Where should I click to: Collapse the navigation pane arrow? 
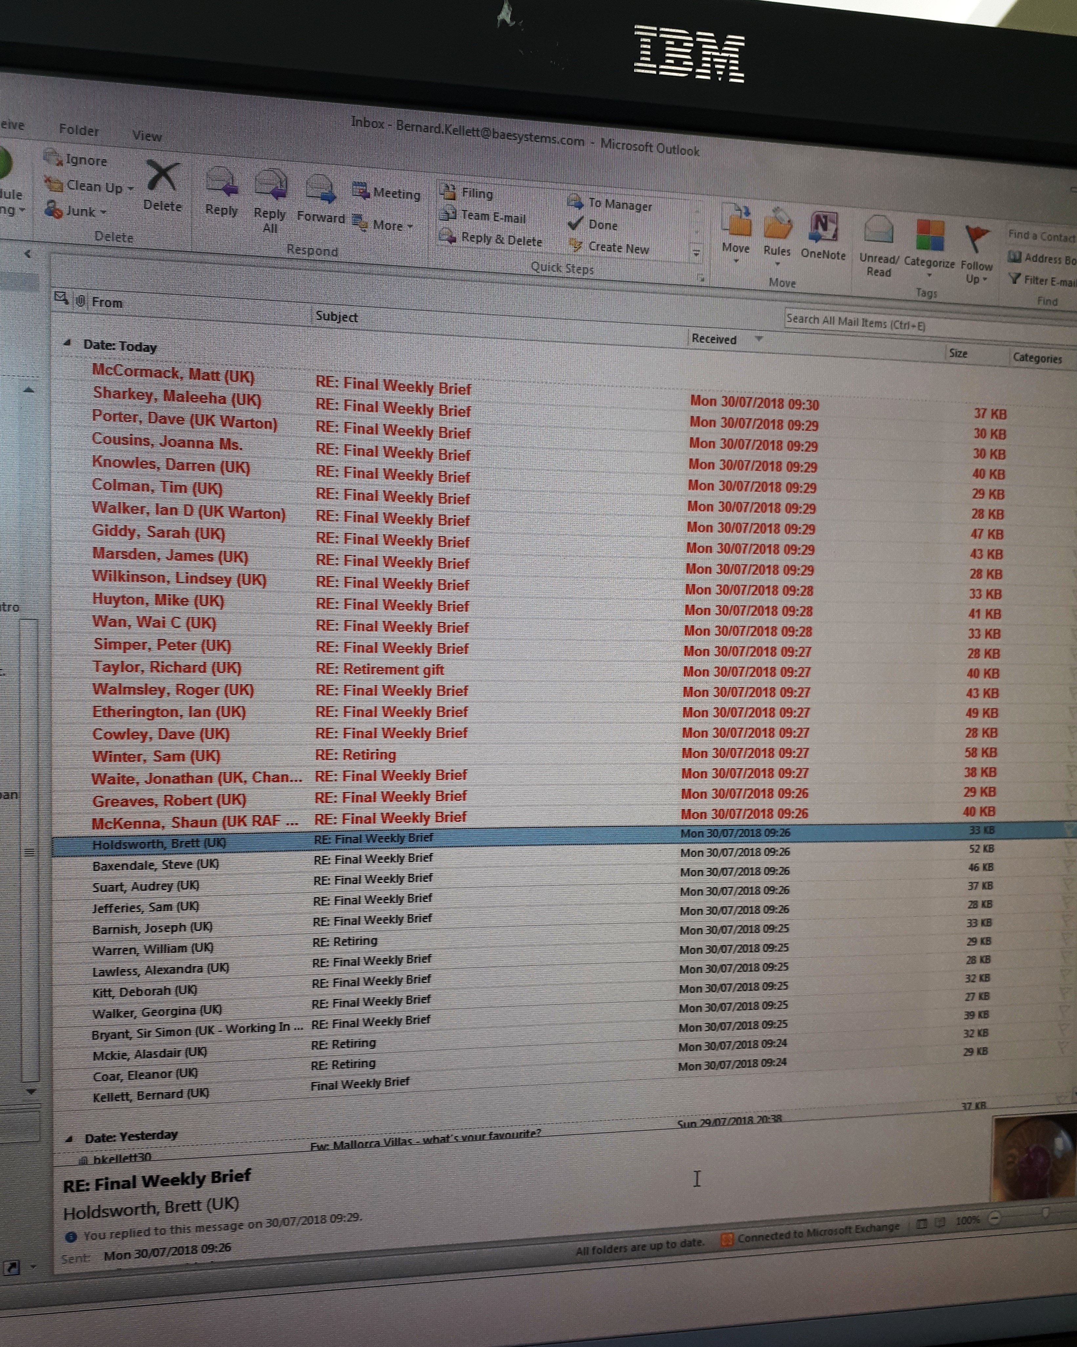point(28,254)
